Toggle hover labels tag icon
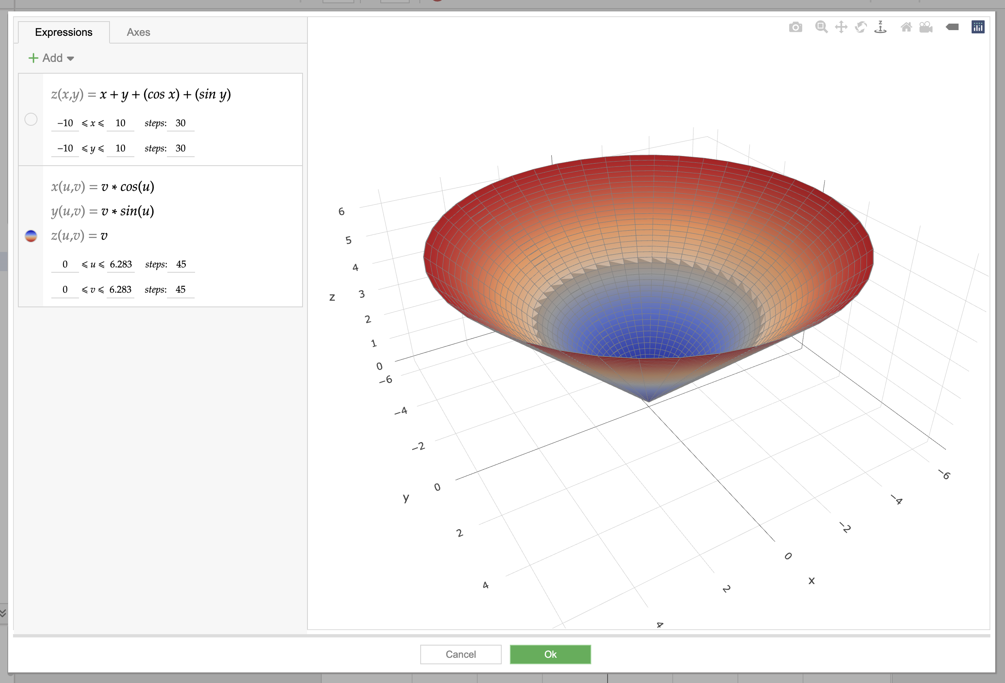The height and width of the screenshot is (683, 1005). pos(952,27)
